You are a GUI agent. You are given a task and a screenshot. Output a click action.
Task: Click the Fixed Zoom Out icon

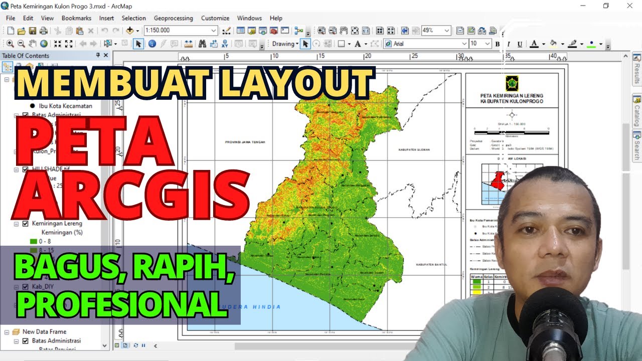[69, 44]
